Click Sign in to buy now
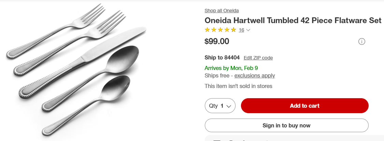The width and height of the screenshot is (384, 141). pos(286,125)
